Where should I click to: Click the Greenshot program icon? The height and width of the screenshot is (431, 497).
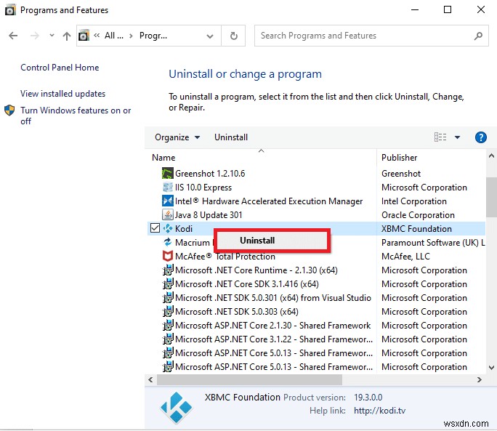(167, 174)
